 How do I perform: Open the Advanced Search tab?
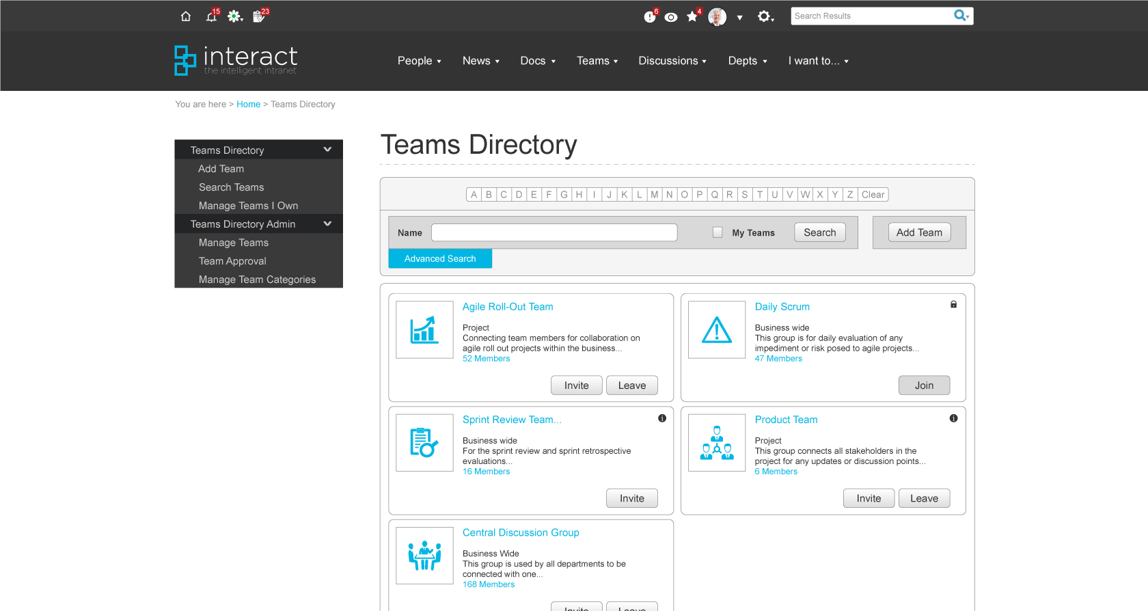[440, 258]
